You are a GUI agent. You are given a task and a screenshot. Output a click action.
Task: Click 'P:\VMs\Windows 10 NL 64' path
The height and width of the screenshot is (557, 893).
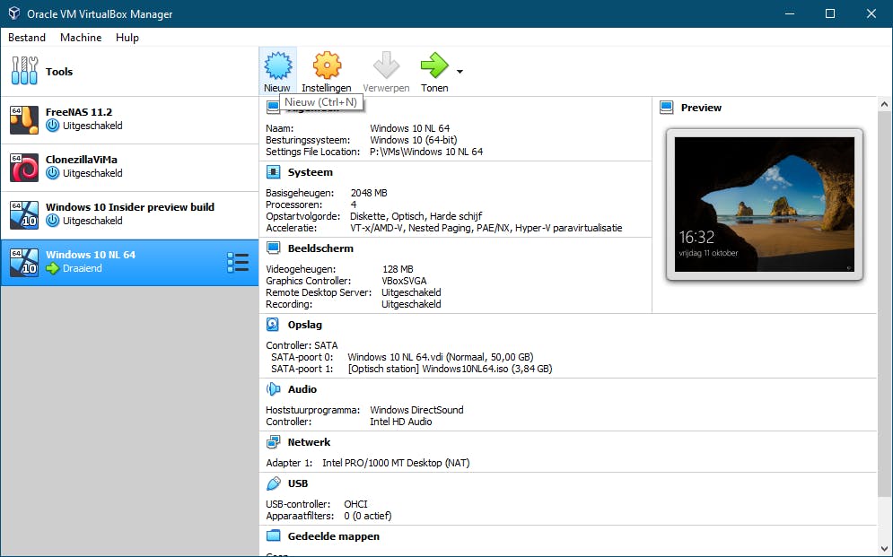426,152
